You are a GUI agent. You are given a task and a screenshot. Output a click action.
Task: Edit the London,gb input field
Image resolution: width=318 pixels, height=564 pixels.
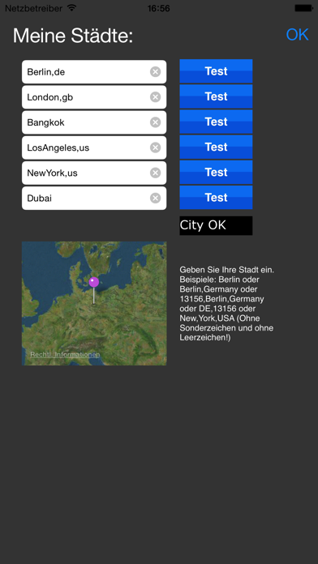(94, 97)
